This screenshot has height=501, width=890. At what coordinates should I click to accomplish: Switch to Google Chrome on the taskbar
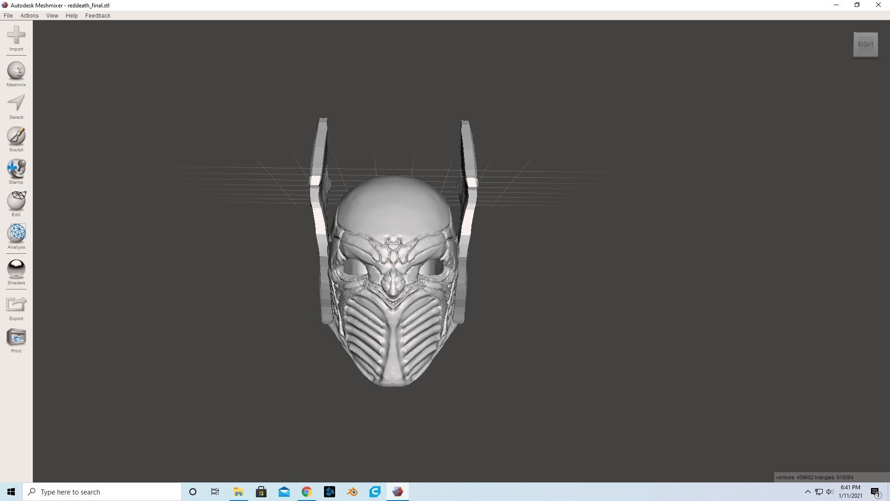click(306, 492)
